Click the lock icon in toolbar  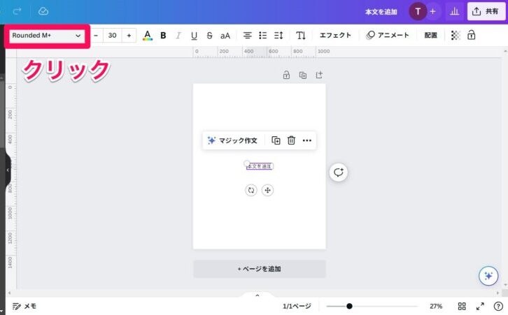pos(472,35)
